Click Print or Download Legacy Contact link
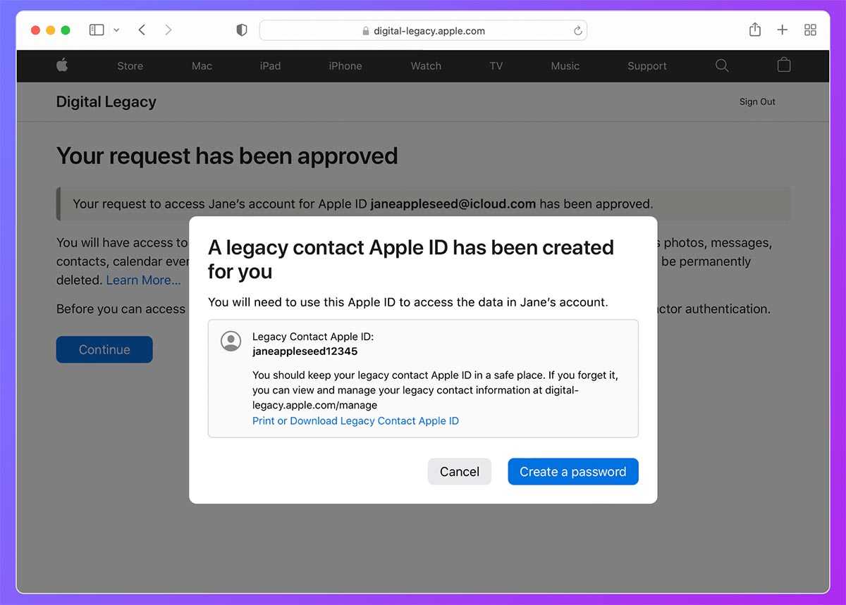This screenshot has width=846, height=605. pos(355,420)
